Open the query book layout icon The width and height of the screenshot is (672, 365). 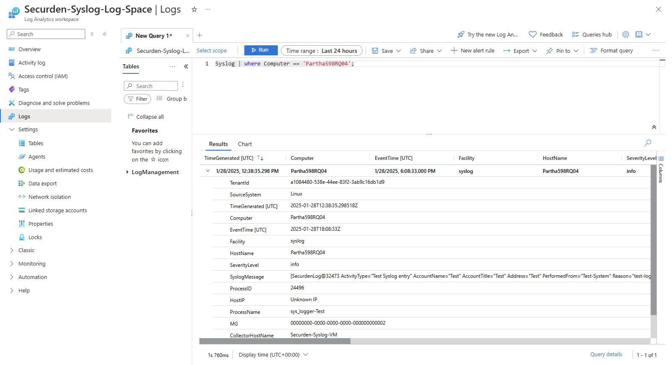pyautogui.click(x=639, y=34)
